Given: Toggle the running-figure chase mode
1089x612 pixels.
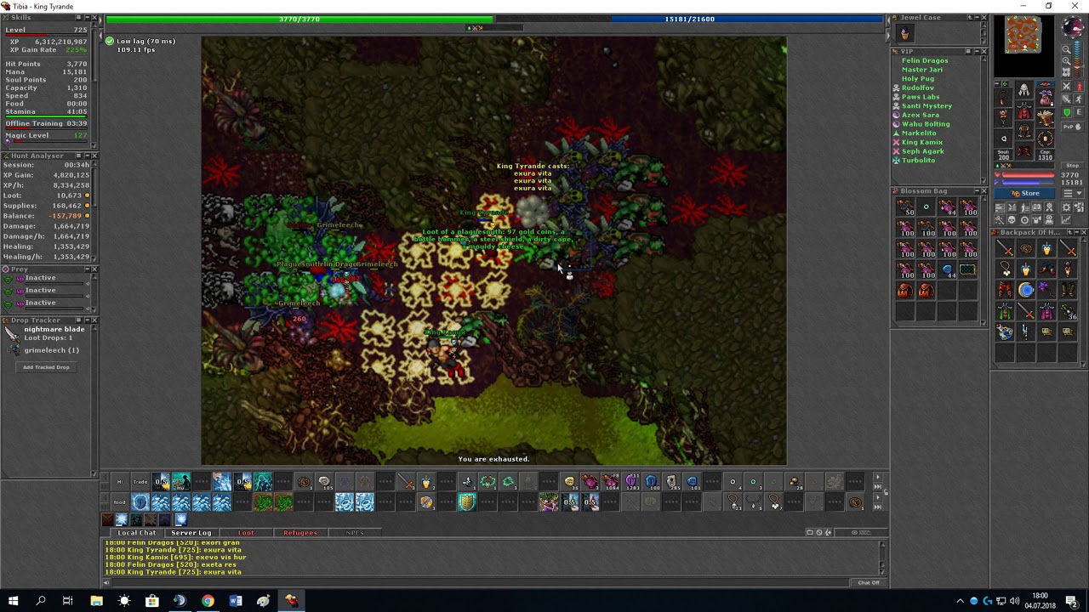Looking at the screenshot, I should click(x=1080, y=99).
